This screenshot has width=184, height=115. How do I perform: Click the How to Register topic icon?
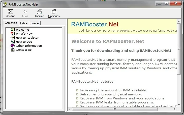click(x=13, y=38)
